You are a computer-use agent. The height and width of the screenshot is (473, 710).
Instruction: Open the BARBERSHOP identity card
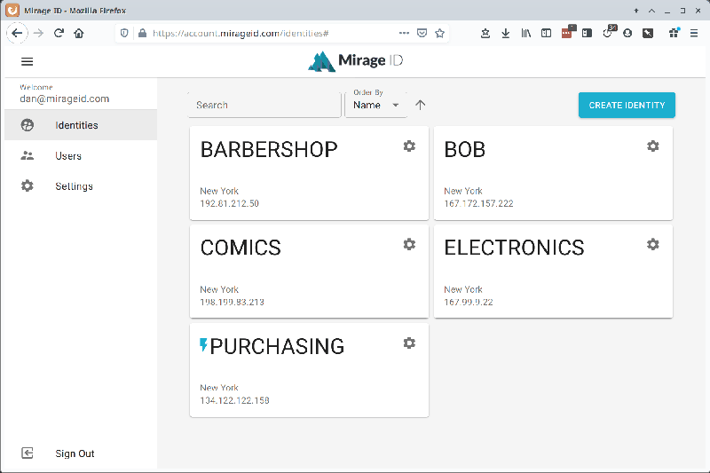(x=309, y=173)
